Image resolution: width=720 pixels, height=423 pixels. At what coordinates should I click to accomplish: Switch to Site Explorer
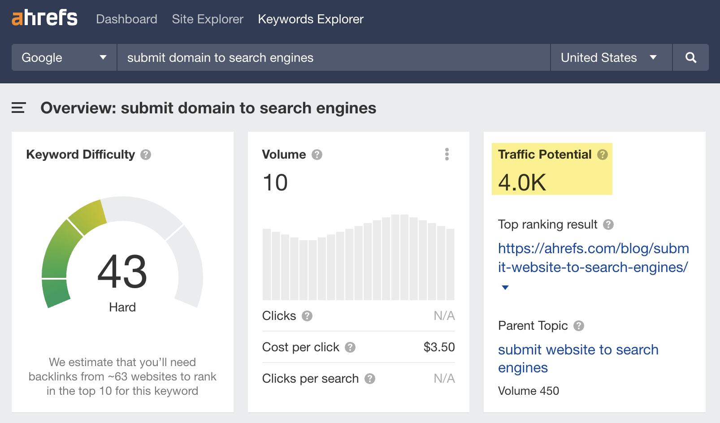click(208, 19)
